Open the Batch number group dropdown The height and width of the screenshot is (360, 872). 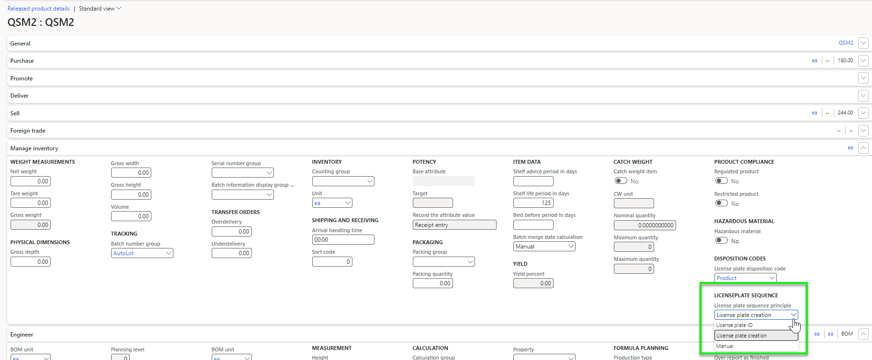click(169, 253)
